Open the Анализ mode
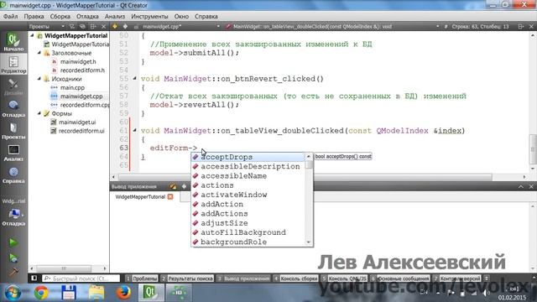The height and width of the screenshot is (302, 537). pyautogui.click(x=13, y=153)
